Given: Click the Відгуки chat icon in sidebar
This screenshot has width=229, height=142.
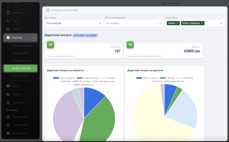Looking at the screenshot, I should (x=8, y=86).
